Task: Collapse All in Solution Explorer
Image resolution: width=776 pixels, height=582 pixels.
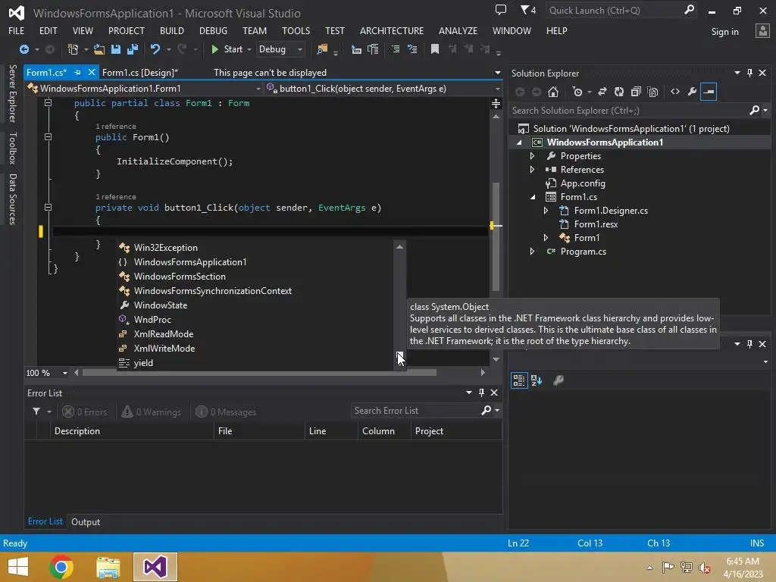Action: [x=636, y=92]
